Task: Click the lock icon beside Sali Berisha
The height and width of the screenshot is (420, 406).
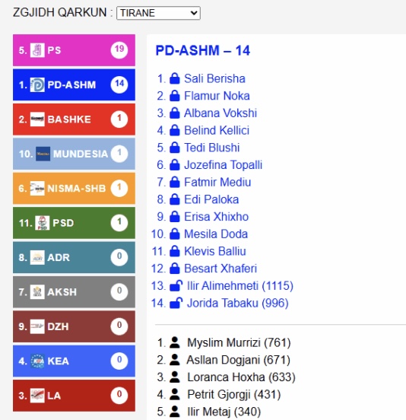Action: click(175, 78)
